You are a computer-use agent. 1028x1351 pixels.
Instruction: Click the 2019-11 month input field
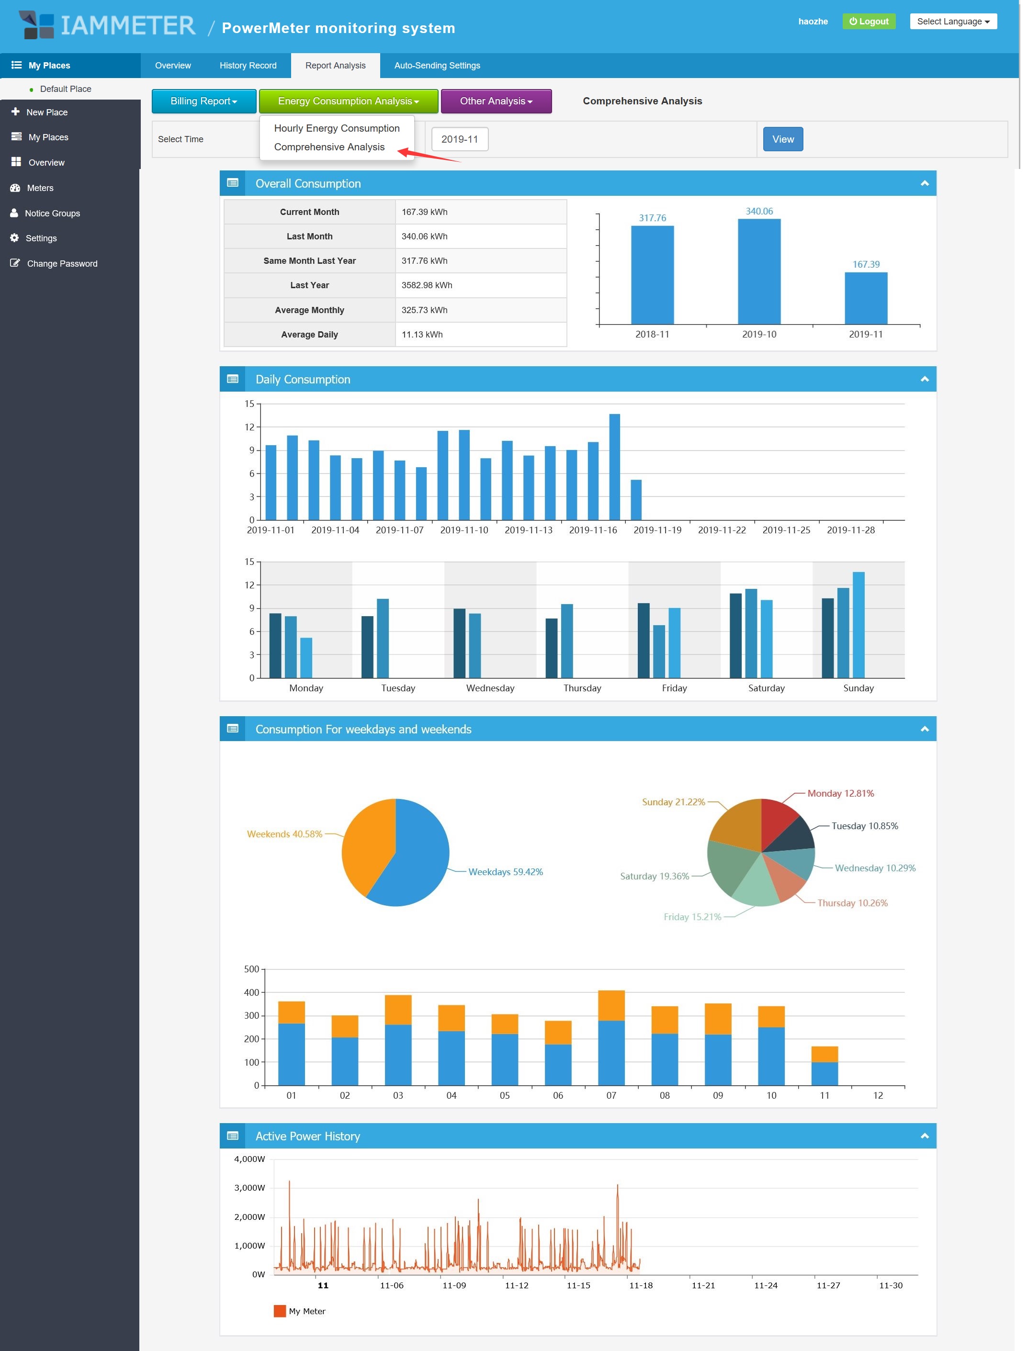coord(460,139)
